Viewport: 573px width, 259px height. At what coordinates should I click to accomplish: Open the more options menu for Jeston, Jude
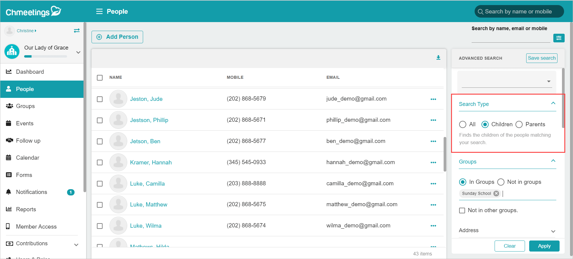(433, 99)
